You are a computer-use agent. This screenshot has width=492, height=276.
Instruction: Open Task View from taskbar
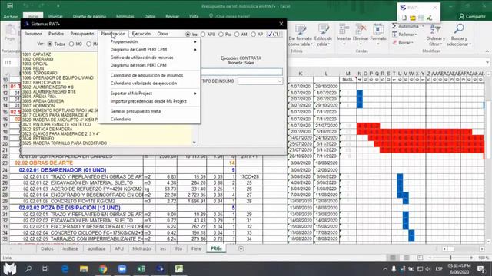point(45,269)
